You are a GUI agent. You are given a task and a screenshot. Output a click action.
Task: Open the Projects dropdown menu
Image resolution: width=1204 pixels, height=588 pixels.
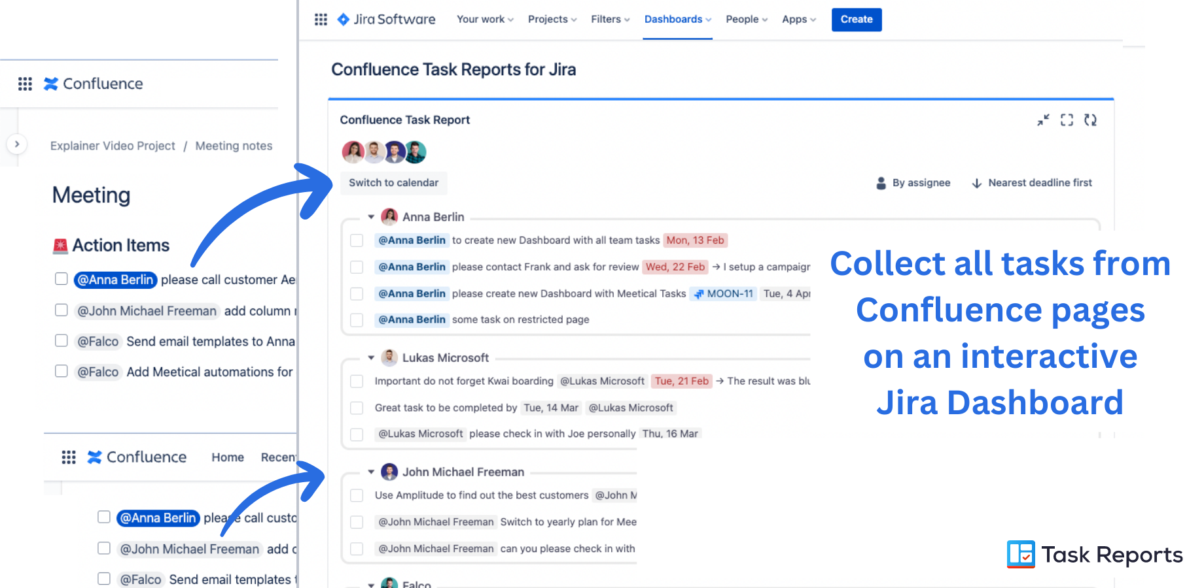point(552,20)
